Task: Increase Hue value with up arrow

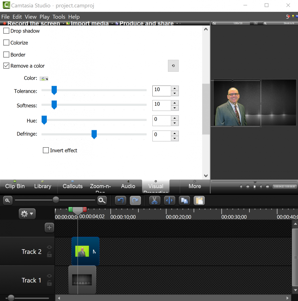Action: pyautogui.click(x=175, y=118)
